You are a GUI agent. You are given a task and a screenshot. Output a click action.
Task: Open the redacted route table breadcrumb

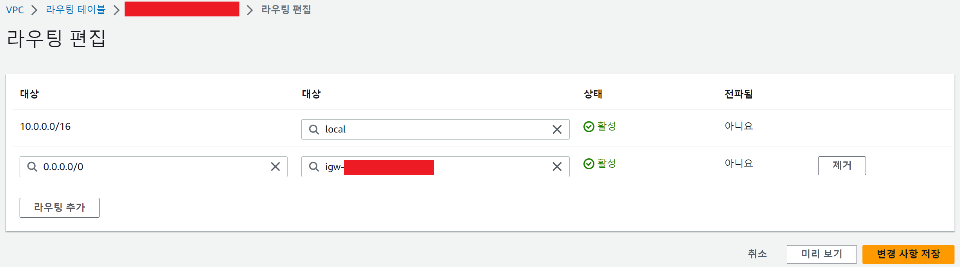(182, 9)
